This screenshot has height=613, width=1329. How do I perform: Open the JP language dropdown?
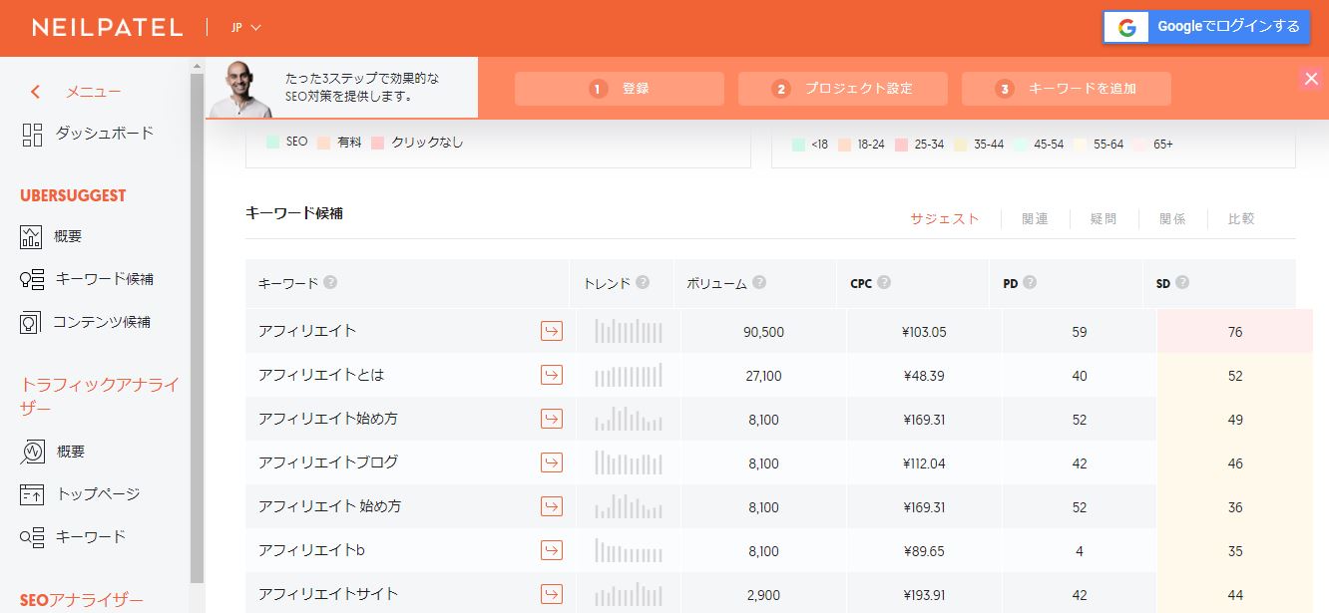click(x=245, y=28)
